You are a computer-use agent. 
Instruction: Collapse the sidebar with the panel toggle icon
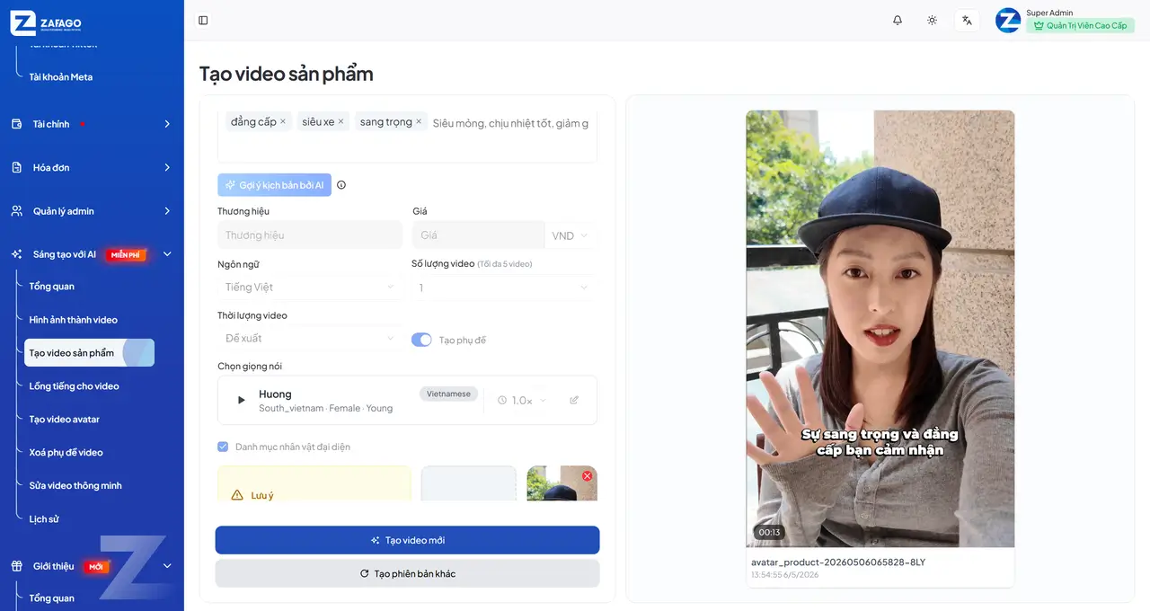(x=203, y=20)
